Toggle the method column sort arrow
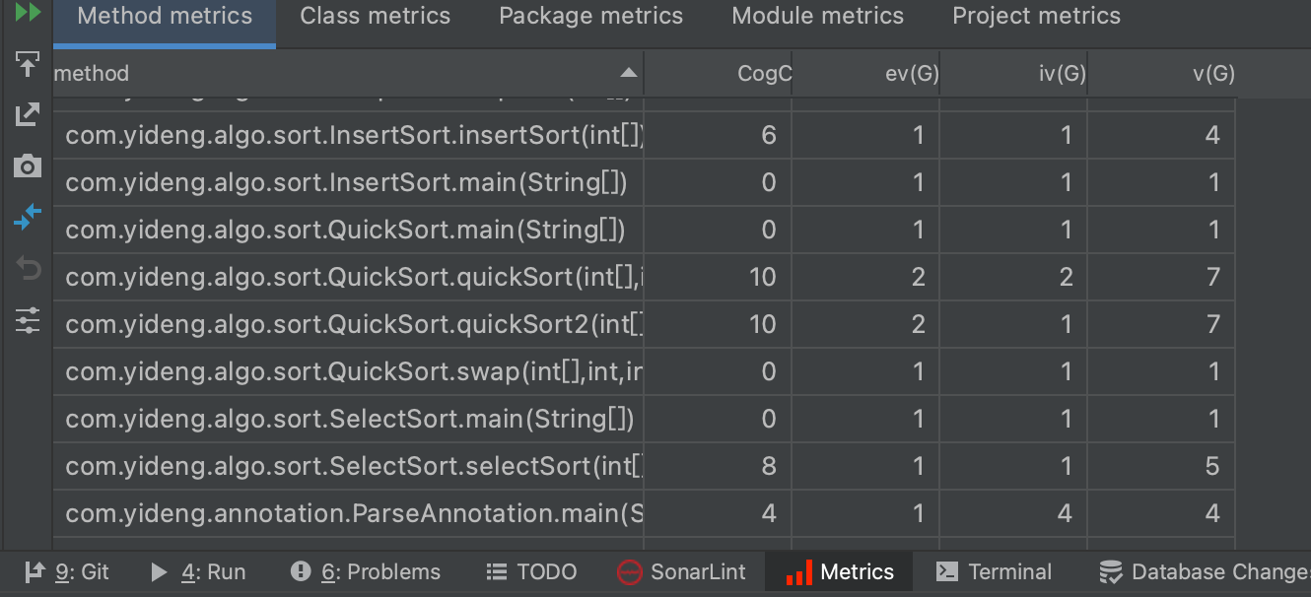 [x=628, y=72]
